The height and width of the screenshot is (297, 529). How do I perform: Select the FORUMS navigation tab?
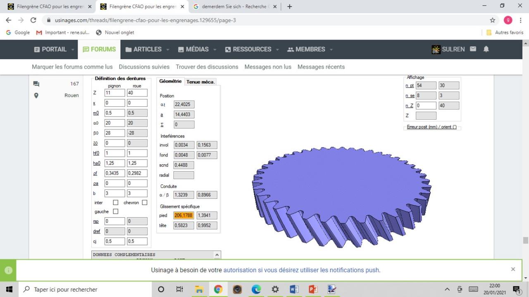(99, 49)
